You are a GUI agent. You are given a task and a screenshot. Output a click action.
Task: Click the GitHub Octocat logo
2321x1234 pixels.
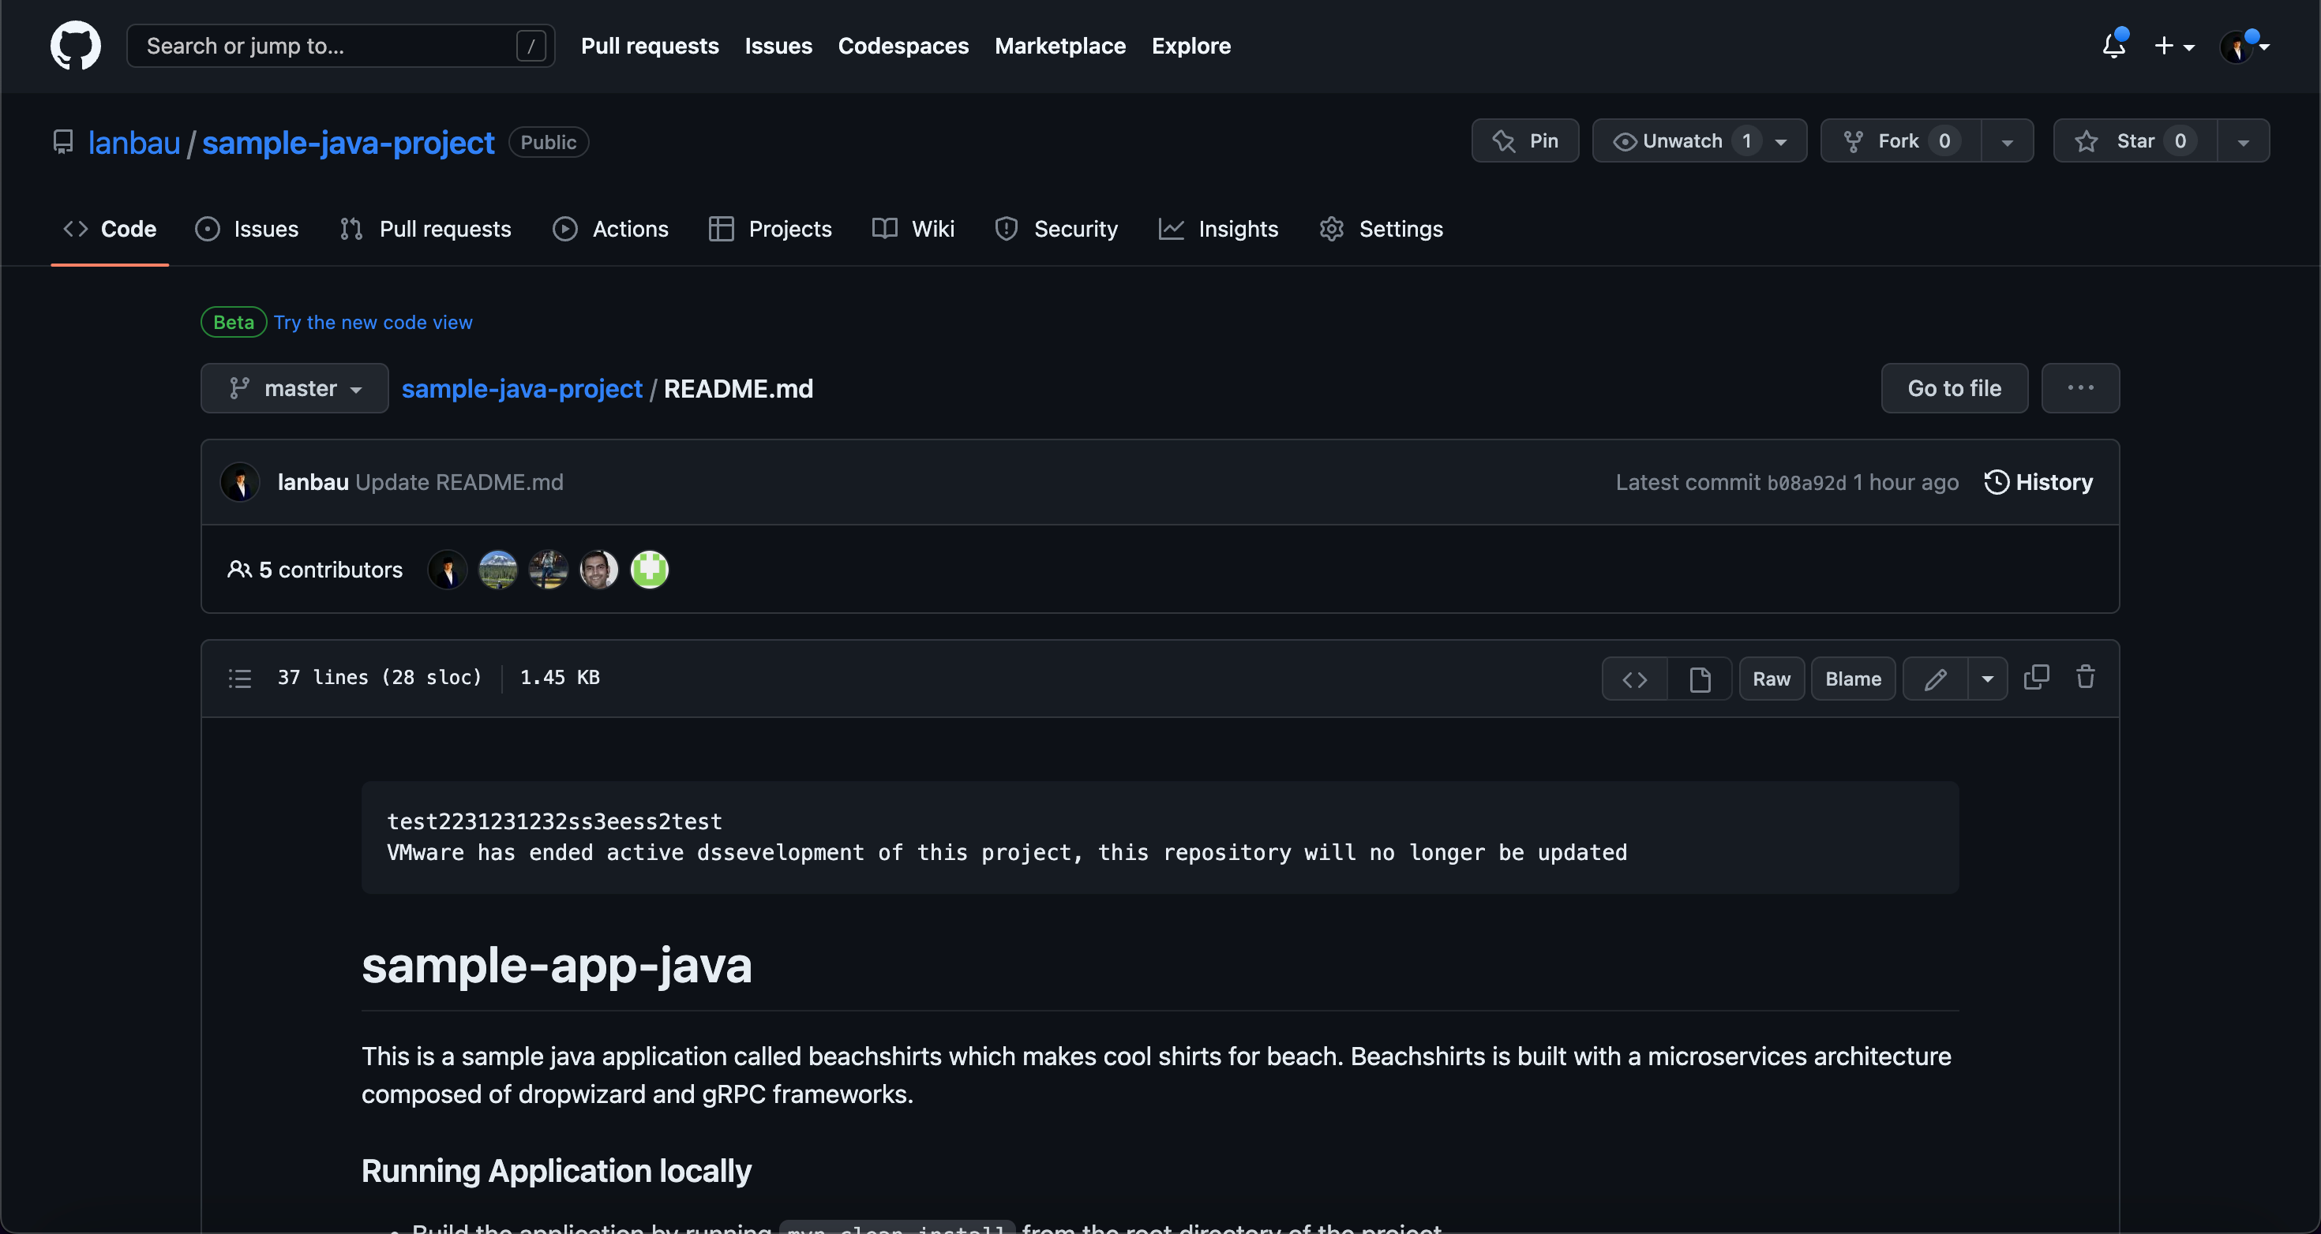tap(76, 45)
